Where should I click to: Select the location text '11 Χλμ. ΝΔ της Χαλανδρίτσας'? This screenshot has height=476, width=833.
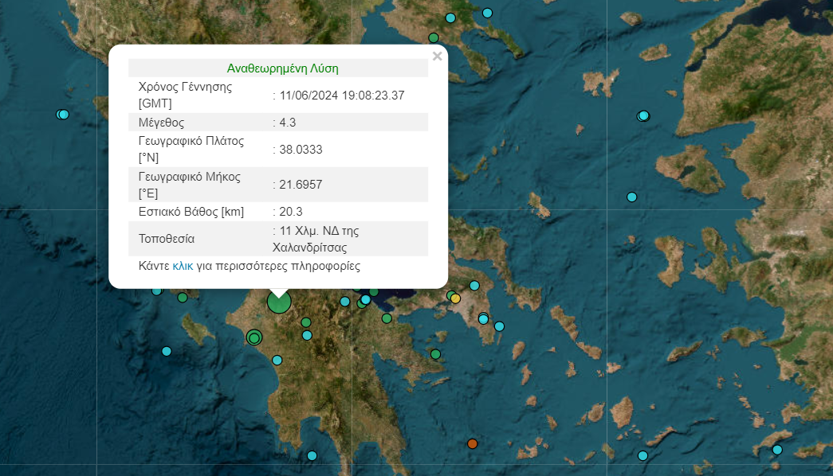316,239
